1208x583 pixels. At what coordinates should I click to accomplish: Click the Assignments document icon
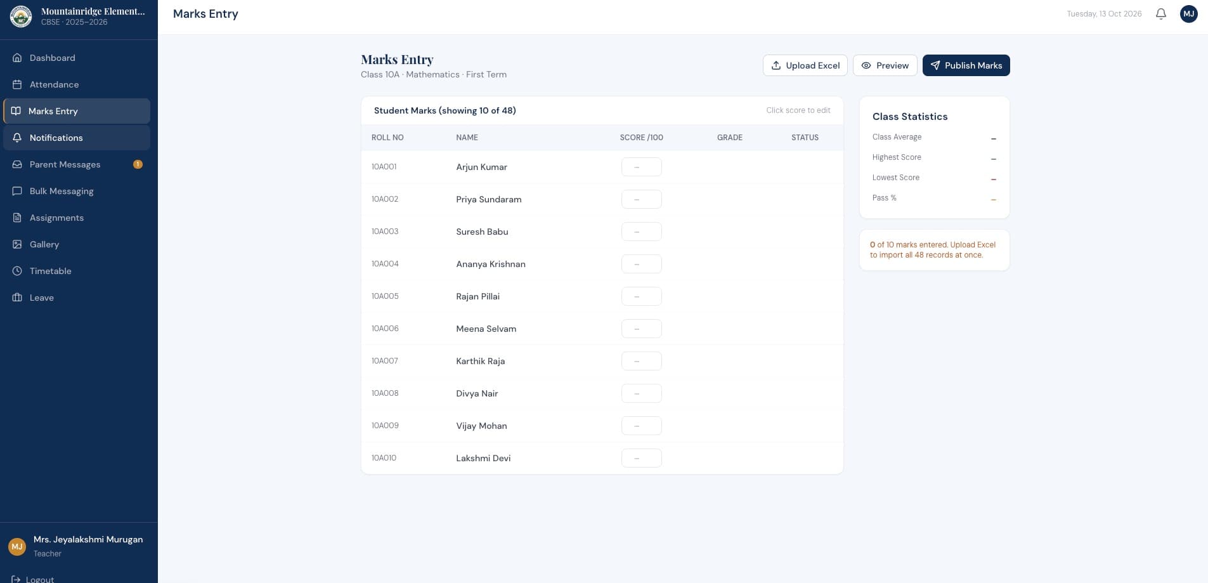(x=17, y=218)
